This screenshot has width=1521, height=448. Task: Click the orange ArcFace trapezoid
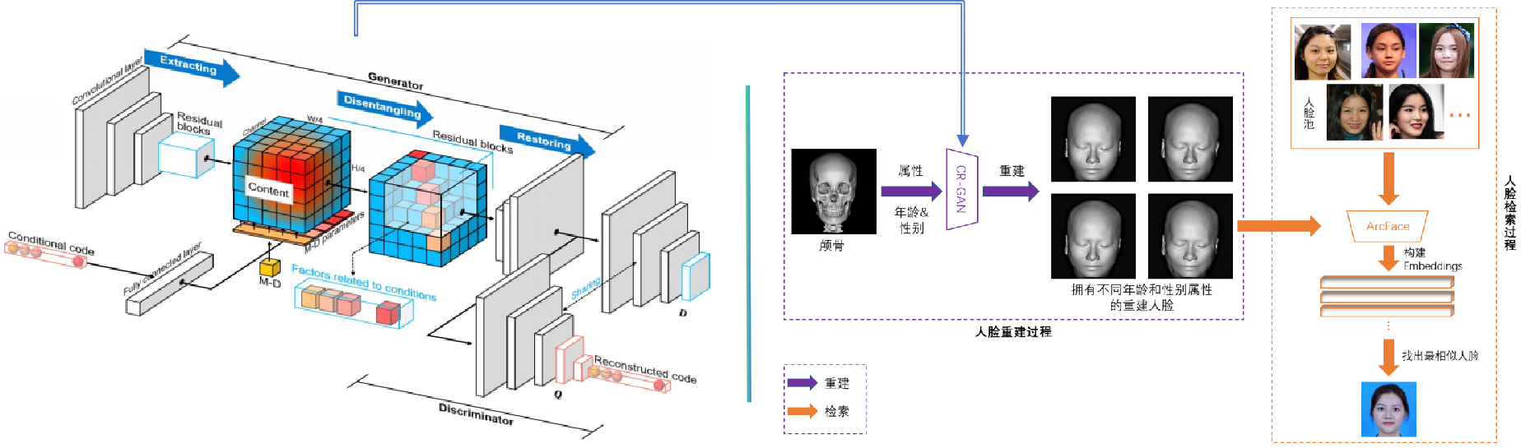coord(1388,226)
